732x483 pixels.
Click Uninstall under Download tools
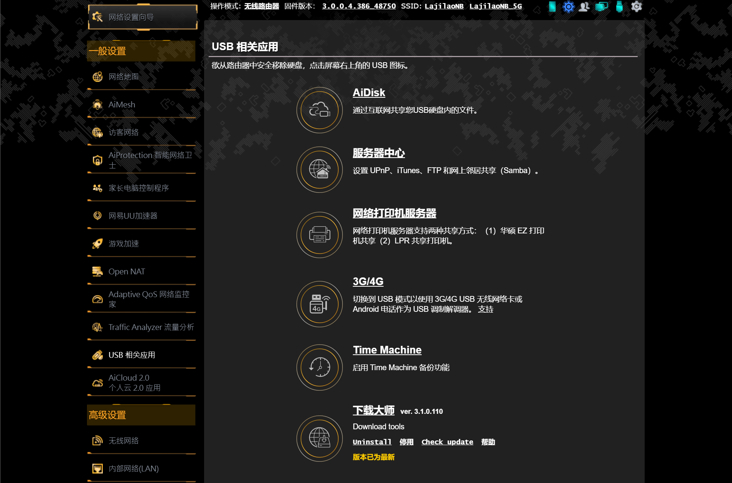point(372,442)
